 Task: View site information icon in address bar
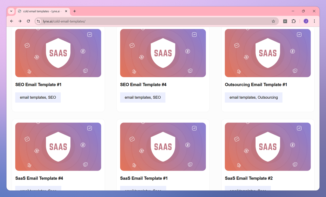(39, 21)
